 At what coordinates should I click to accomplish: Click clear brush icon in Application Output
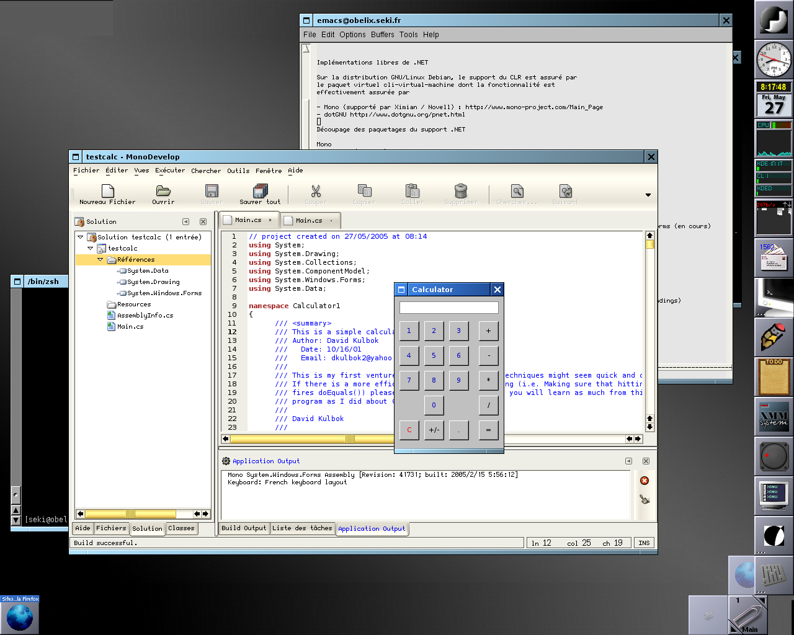645,499
